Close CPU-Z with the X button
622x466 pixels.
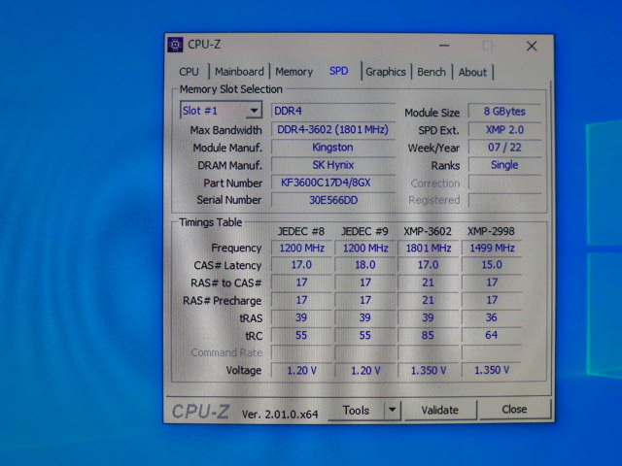pos(532,46)
